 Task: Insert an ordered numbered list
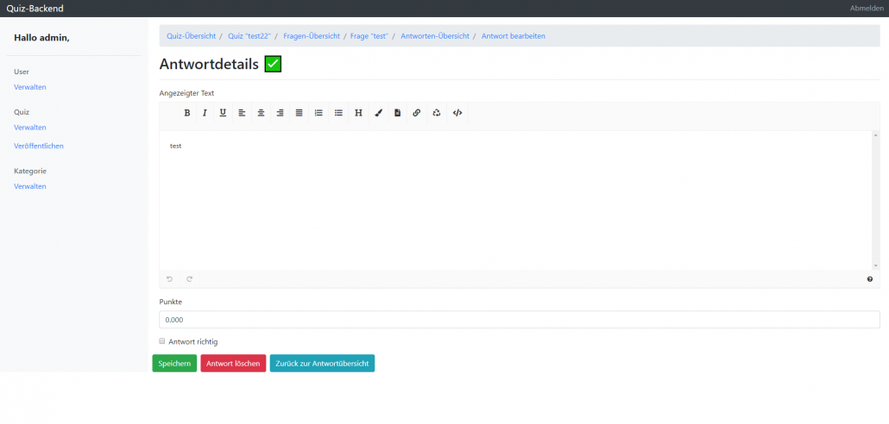pos(318,113)
